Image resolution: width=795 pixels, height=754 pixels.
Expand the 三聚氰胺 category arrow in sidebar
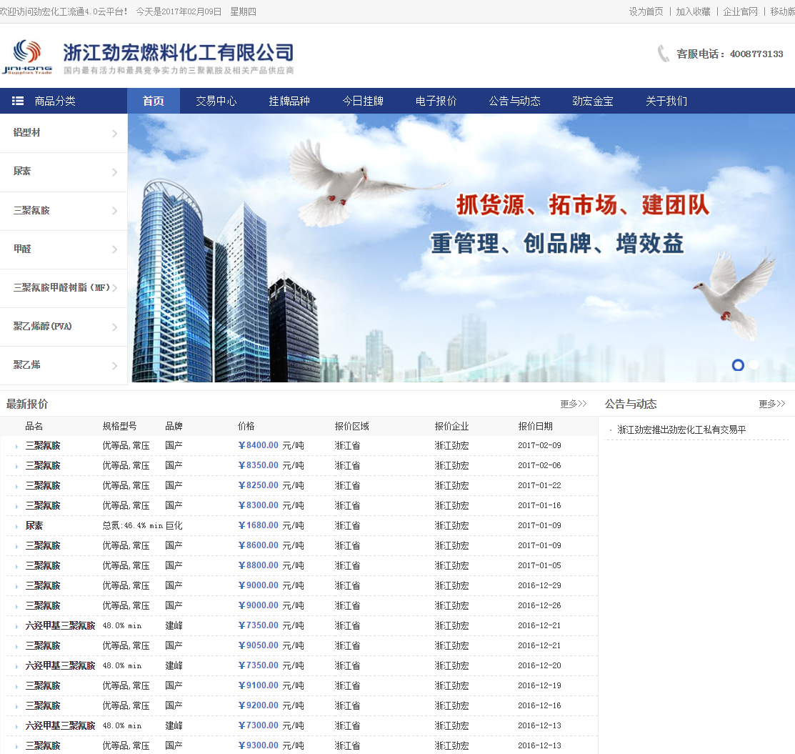(114, 211)
